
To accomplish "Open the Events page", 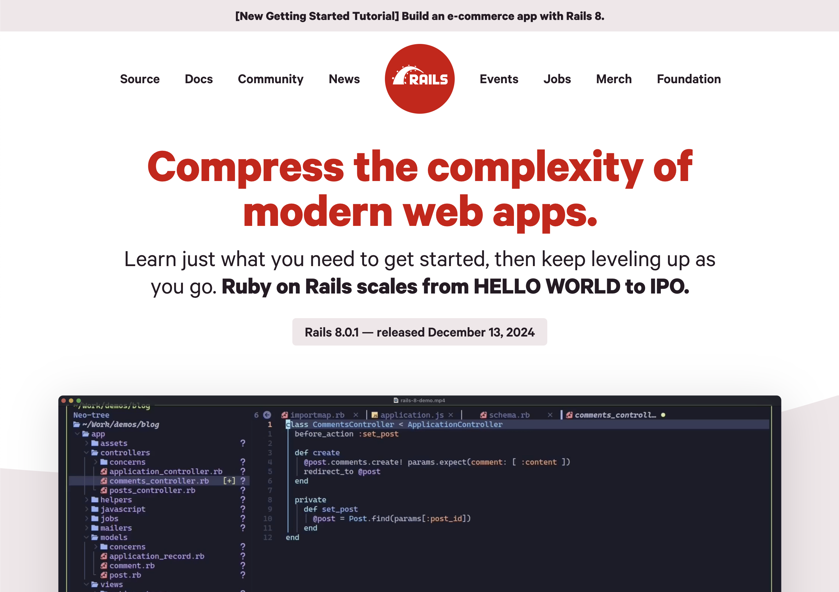I will [x=499, y=79].
